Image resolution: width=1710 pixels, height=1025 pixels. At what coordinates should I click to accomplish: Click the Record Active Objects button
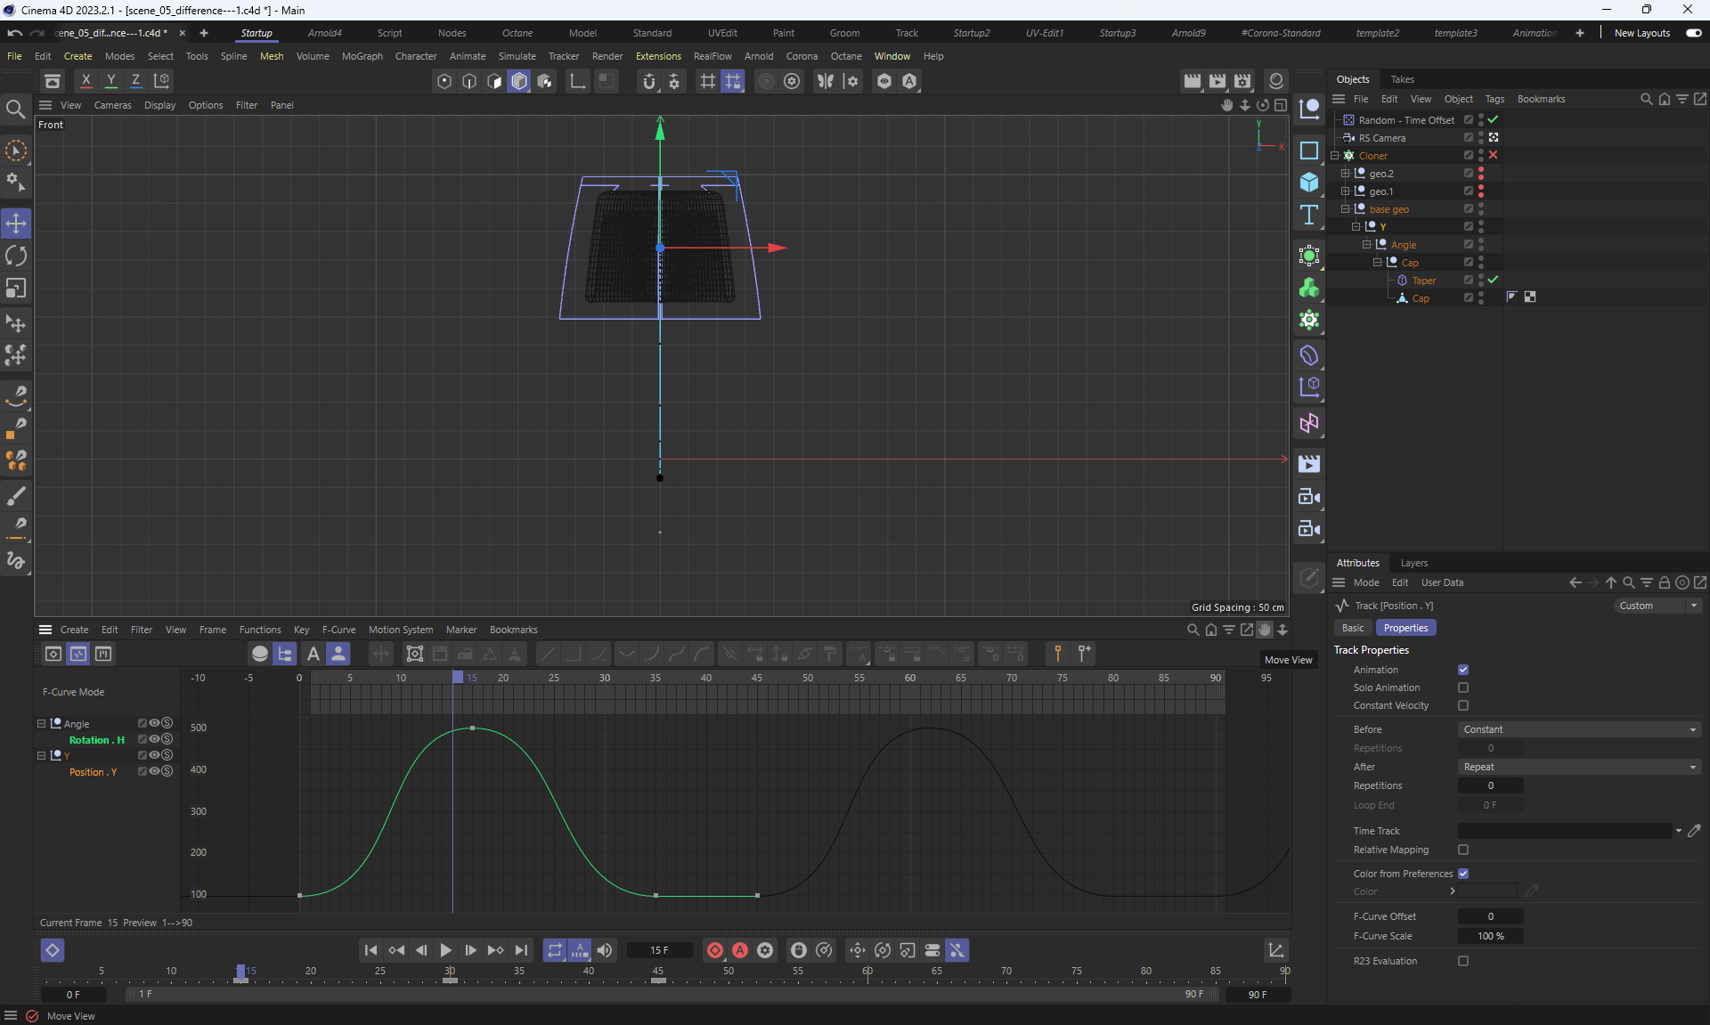(x=714, y=950)
